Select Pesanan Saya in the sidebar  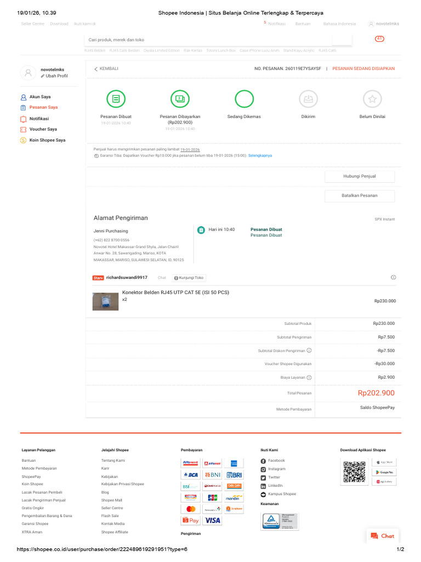43,107
